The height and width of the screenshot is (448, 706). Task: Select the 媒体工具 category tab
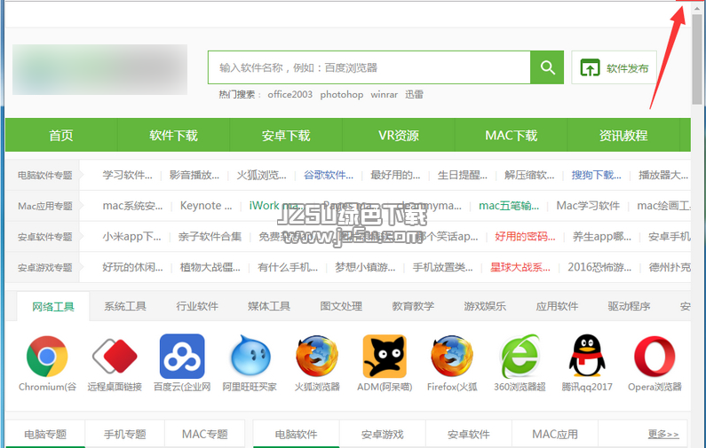(269, 306)
